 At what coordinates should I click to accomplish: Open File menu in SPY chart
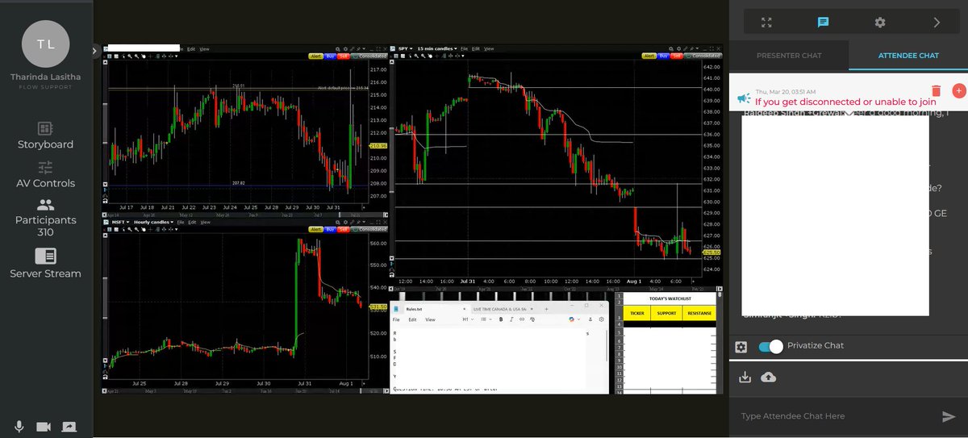pyautogui.click(x=464, y=48)
